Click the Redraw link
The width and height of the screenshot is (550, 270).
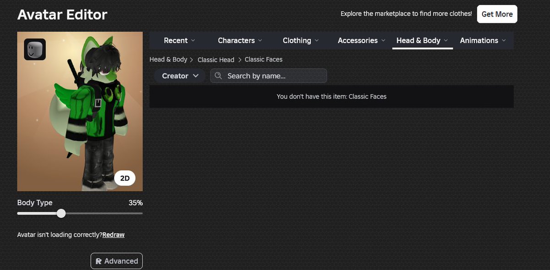click(x=114, y=235)
